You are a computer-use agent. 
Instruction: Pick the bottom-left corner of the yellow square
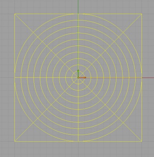click(14, 141)
